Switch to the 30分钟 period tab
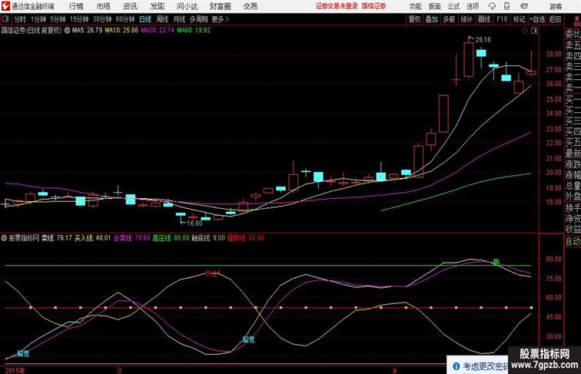 pos(102,19)
